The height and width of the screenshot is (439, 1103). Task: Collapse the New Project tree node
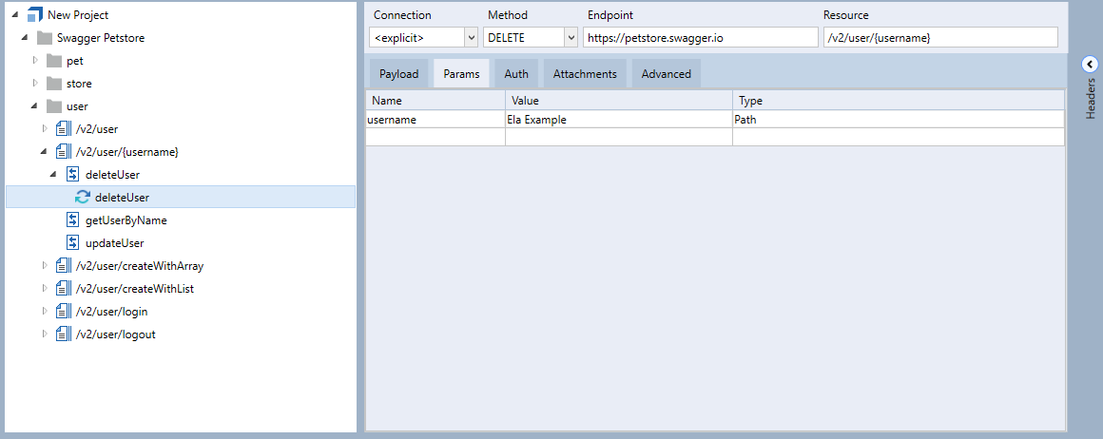pyautogui.click(x=16, y=15)
